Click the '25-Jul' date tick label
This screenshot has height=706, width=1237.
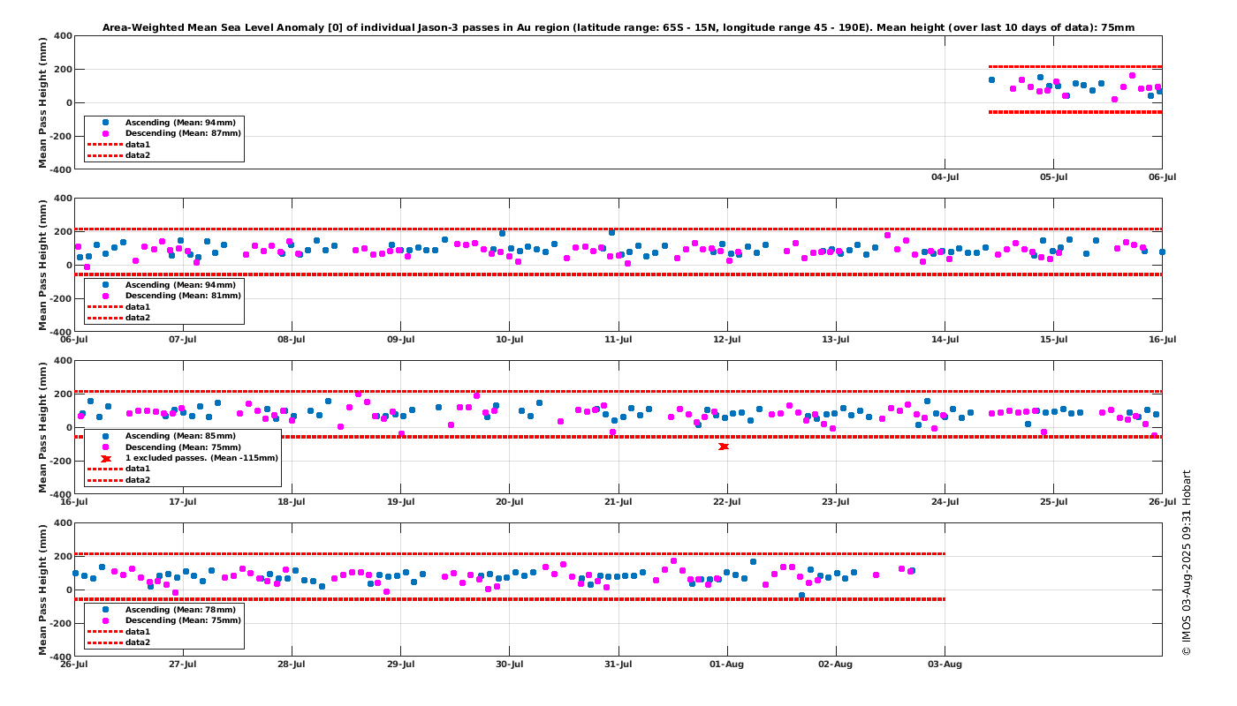(1054, 502)
